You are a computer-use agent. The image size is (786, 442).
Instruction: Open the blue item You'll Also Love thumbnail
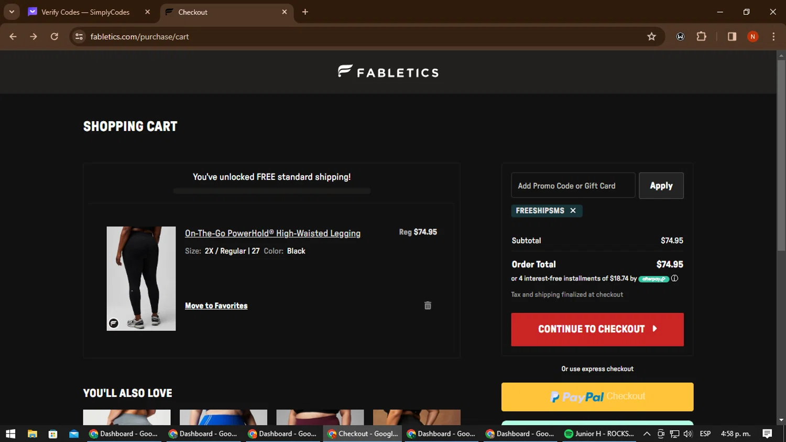tap(223, 417)
